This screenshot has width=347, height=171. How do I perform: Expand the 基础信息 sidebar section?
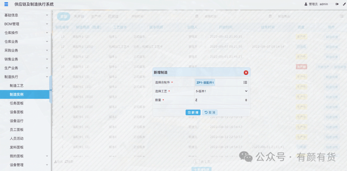tap(26, 15)
